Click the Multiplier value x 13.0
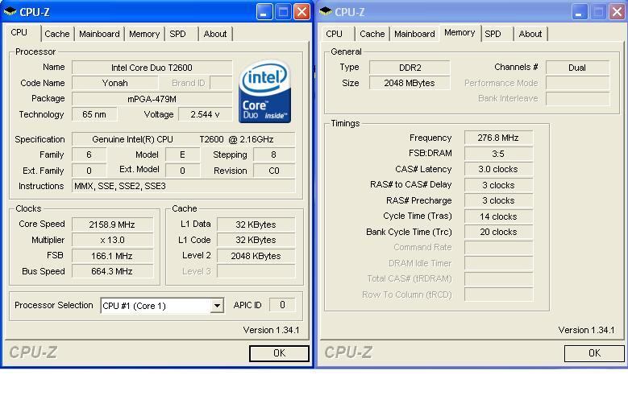 (x=112, y=240)
